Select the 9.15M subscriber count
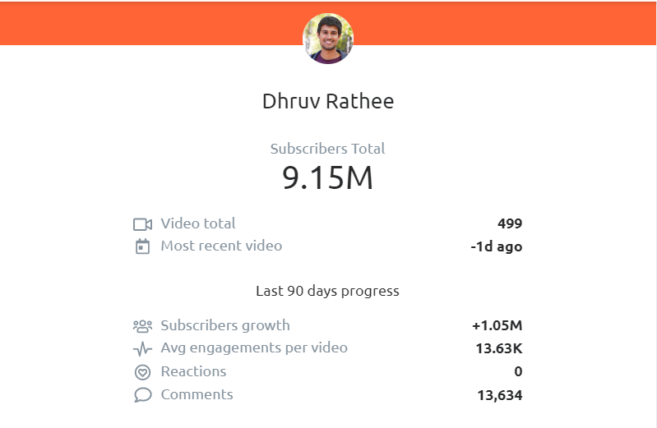Viewport: 657px width, 428px height. pyautogui.click(x=327, y=177)
